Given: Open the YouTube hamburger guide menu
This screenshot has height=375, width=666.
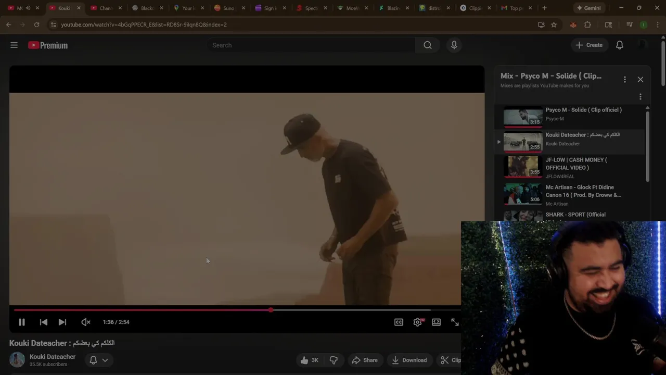Looking at the screenshot, I should [x=14, y=45].
